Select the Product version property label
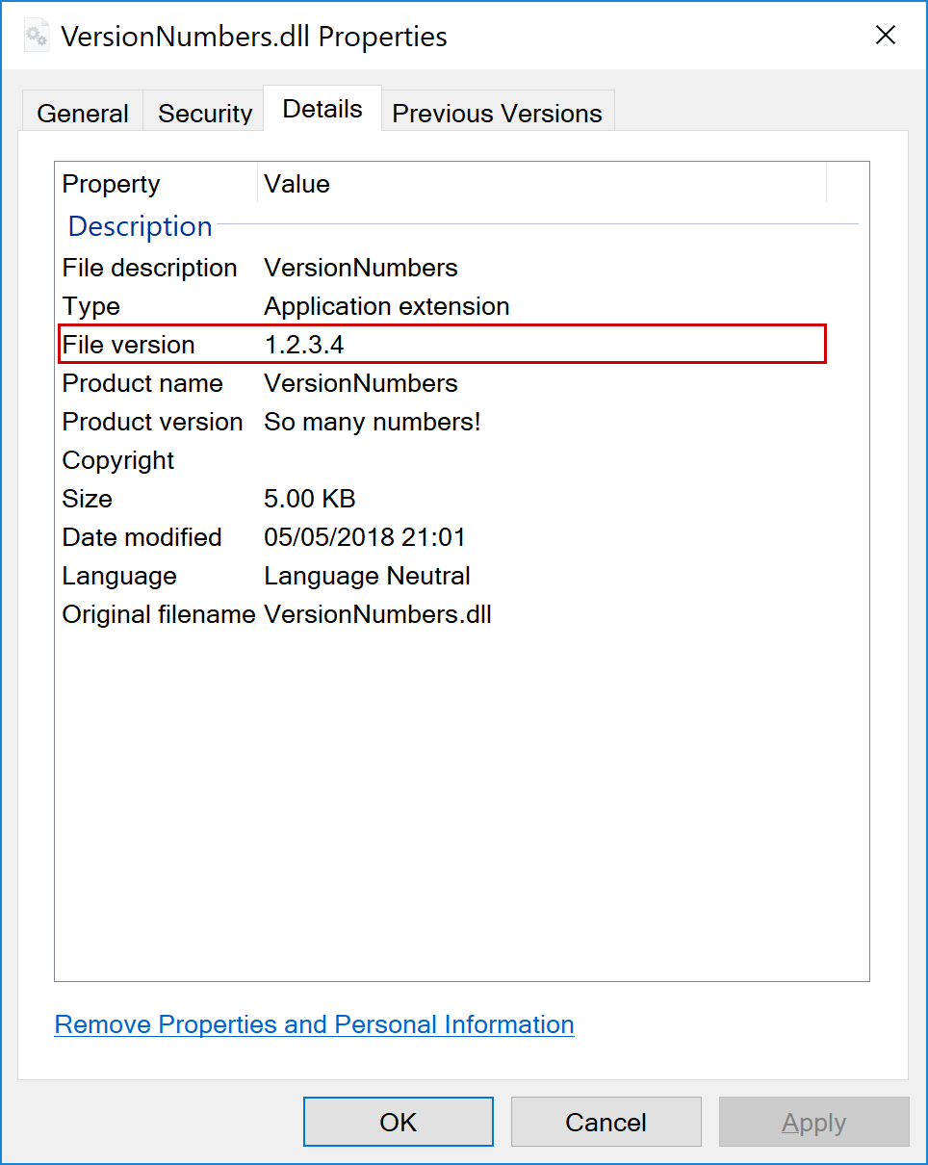Viewport: 928px width, 1165px height. pos(153,422)
